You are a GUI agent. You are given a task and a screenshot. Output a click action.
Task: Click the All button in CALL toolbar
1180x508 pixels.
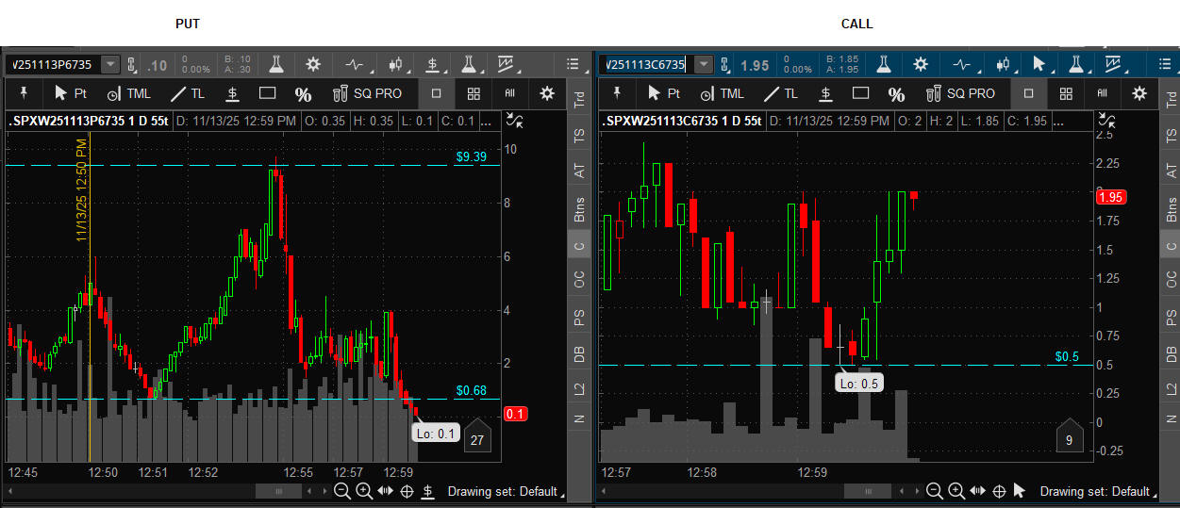click(x=1102, y=93)
